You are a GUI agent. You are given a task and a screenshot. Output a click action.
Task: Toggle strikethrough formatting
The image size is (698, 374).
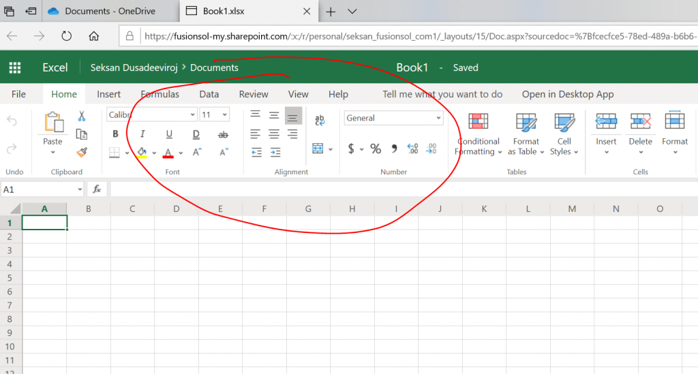click(x=223, y=134)
